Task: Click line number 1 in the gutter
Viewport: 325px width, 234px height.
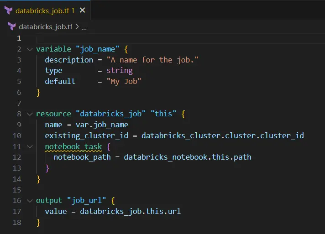Action: click(x=19, y=38)
